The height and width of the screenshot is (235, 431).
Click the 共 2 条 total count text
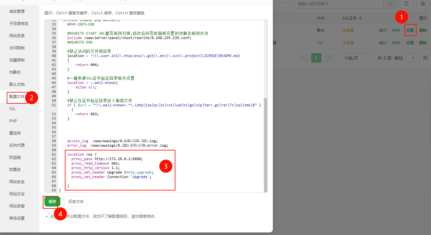(x=385, y=58)
